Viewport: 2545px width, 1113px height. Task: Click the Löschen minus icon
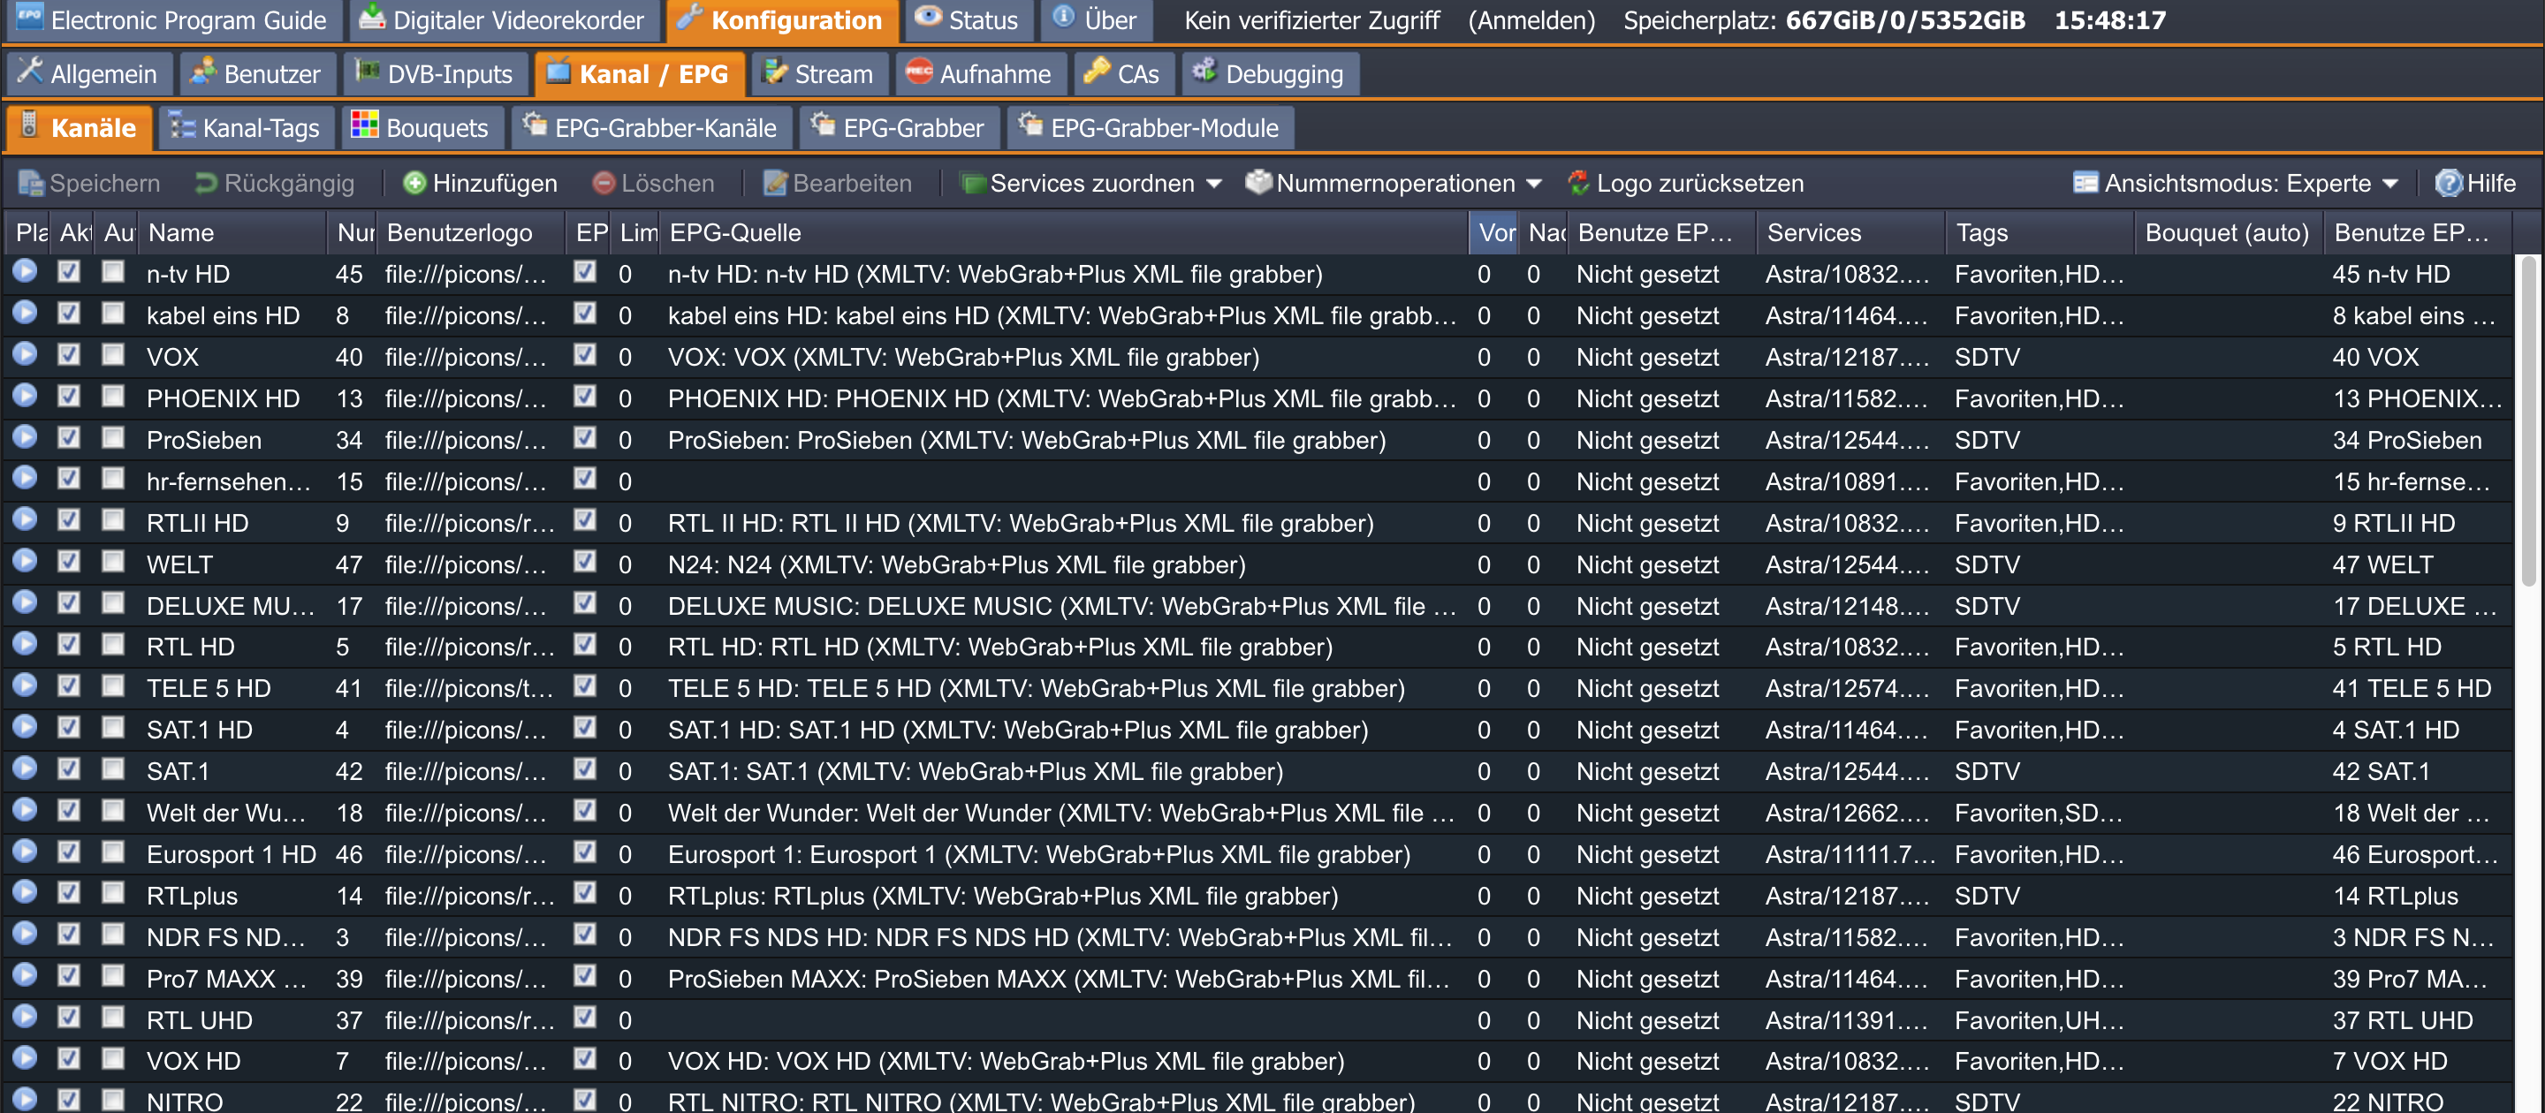[603, 184]
